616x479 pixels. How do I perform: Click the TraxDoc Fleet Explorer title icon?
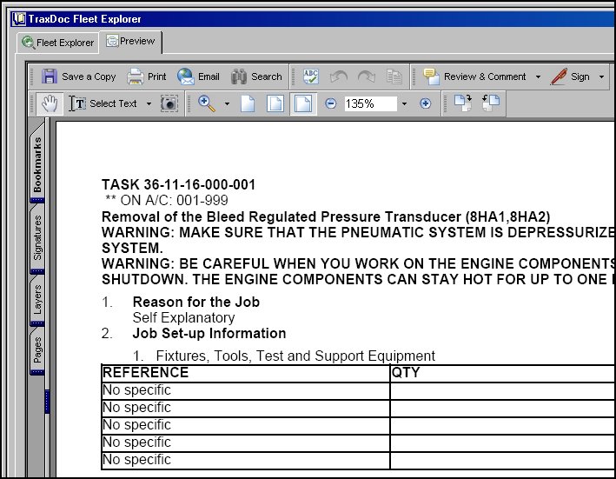coord(18,19)
